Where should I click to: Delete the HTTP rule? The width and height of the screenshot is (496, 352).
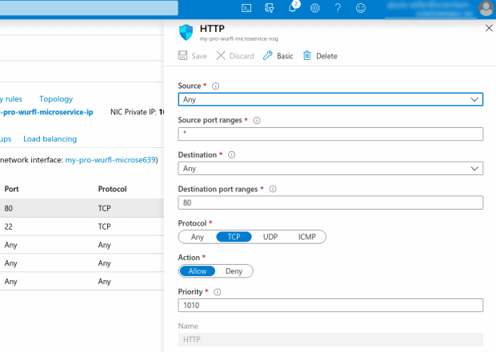tap(320, 56)
